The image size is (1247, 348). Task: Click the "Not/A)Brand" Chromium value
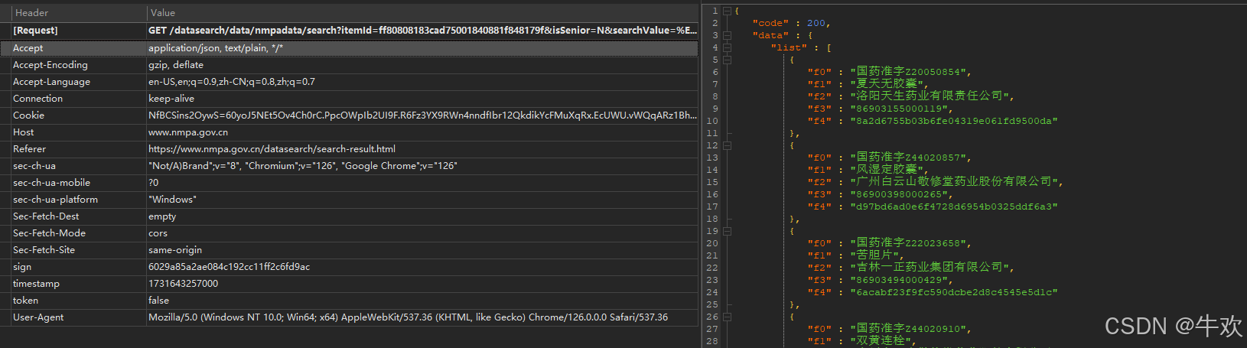pos(303,166)
